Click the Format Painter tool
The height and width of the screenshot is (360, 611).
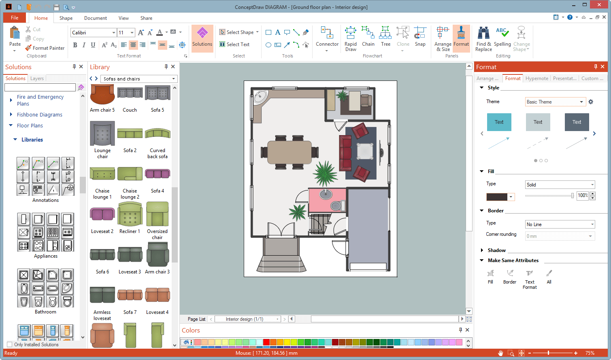click(x=45, y=48)
